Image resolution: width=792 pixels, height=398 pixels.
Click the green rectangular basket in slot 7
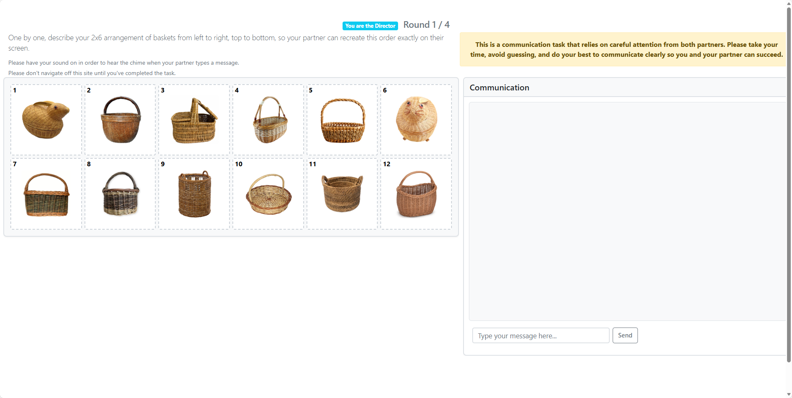[x=46, y=195]
